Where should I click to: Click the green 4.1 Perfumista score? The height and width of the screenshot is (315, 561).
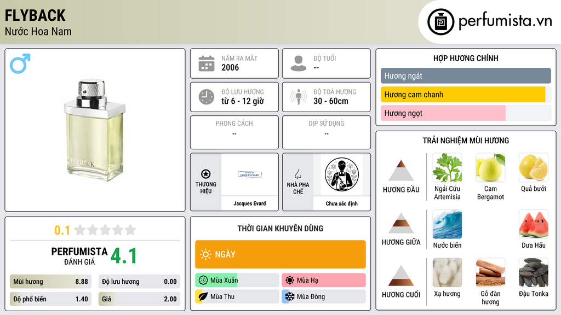tap(124, 256)
